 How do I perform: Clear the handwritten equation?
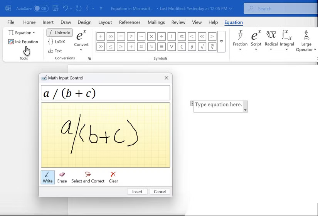point(113,177)
